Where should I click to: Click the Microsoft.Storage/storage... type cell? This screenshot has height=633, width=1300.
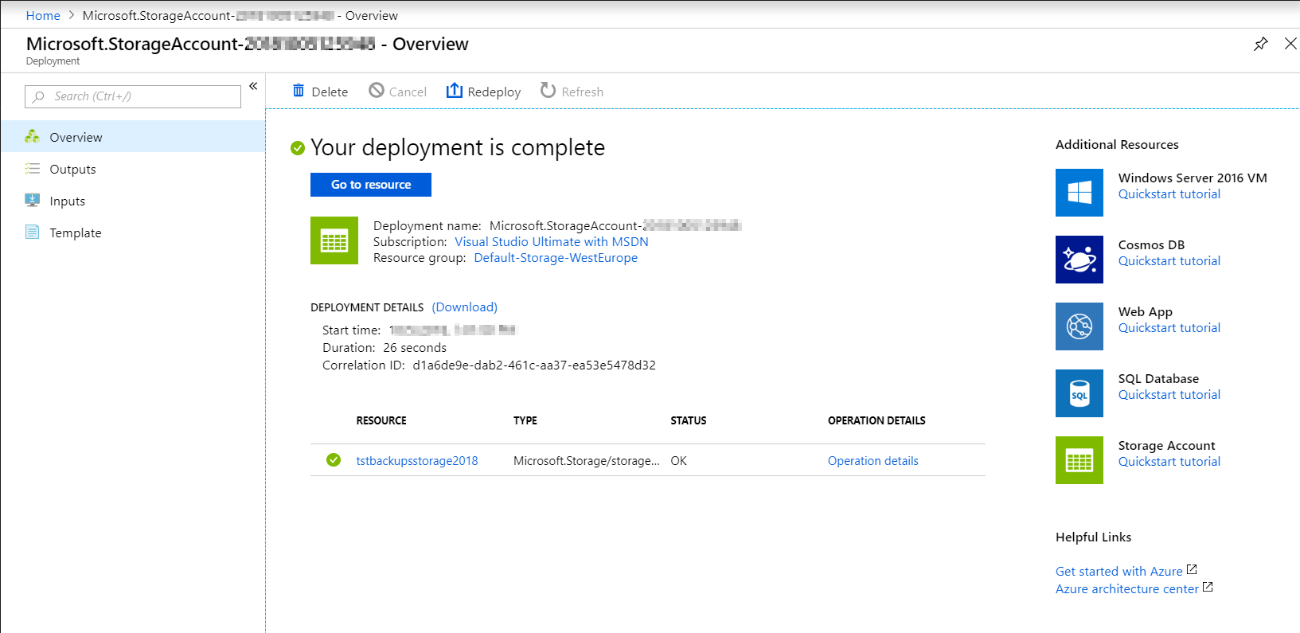587,461
